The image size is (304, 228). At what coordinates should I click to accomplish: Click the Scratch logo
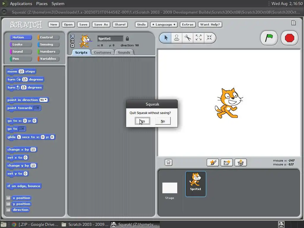[x=26, y=25]
